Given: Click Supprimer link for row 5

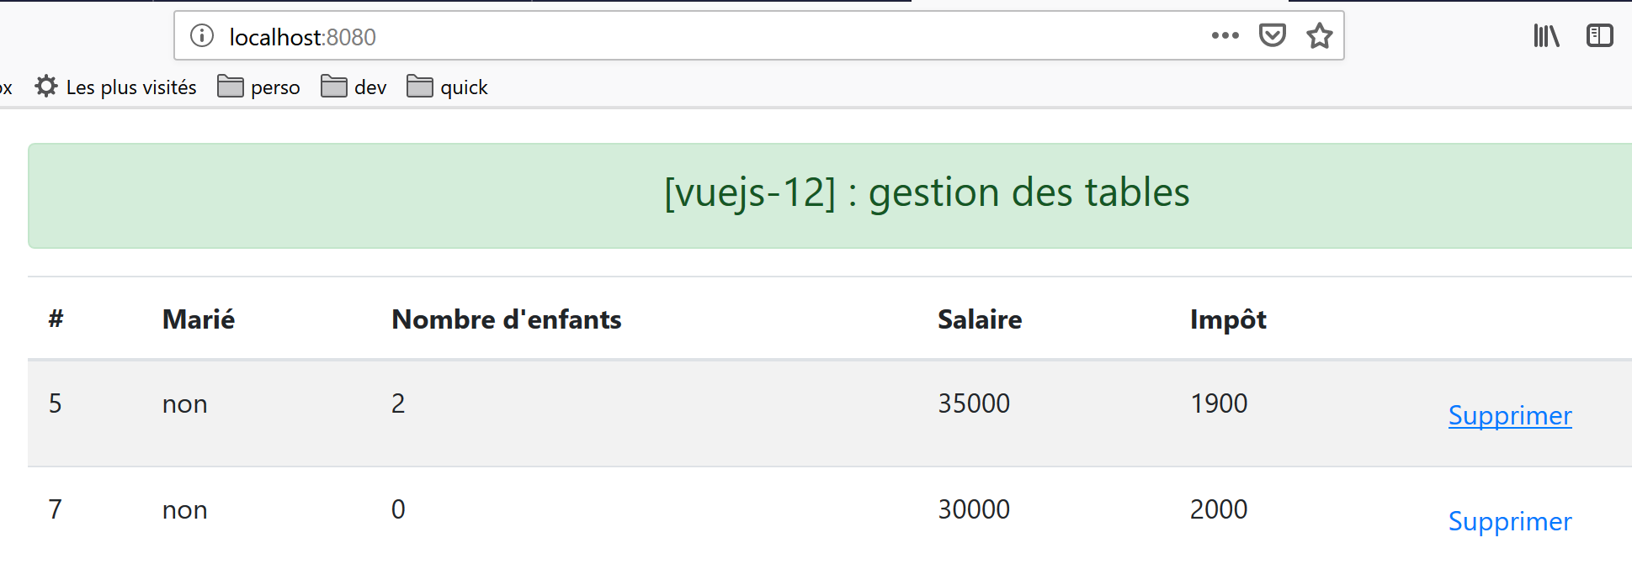Looking at the screenshot, I should pos(1509,415).
